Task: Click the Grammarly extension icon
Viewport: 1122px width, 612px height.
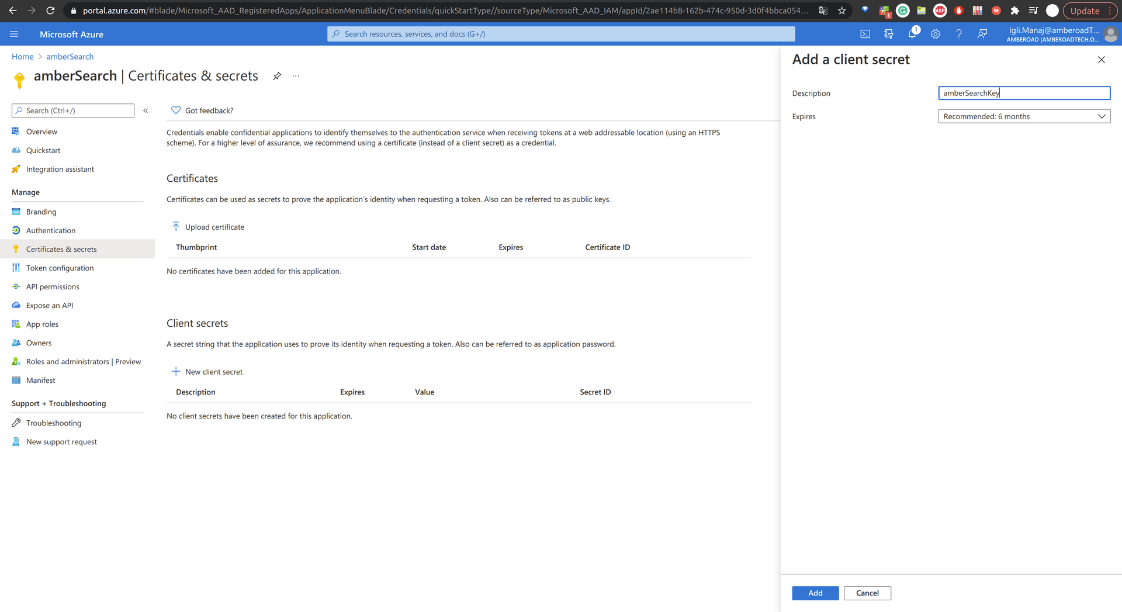Action: click(x=902, y=11)
